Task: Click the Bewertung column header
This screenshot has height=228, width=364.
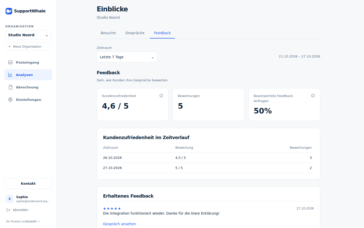Action: [184, 147]
